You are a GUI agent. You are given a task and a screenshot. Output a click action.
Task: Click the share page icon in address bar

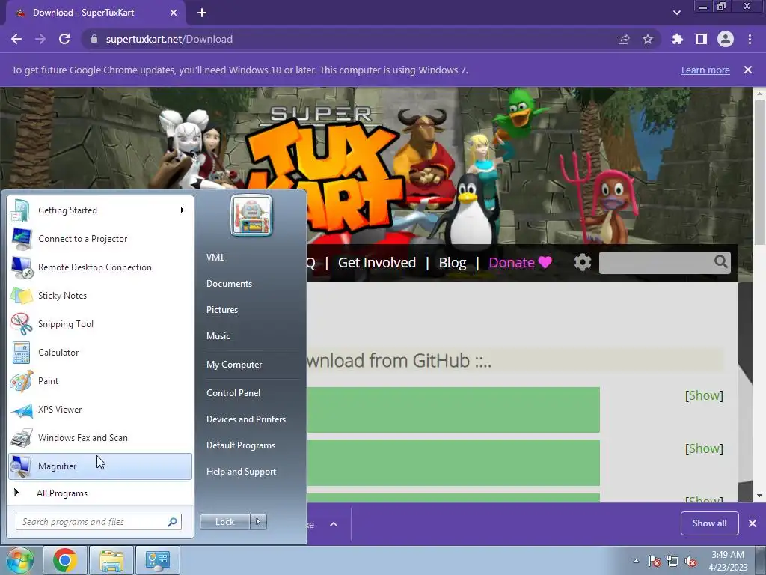pyautogui.click(x=624, y=39)
